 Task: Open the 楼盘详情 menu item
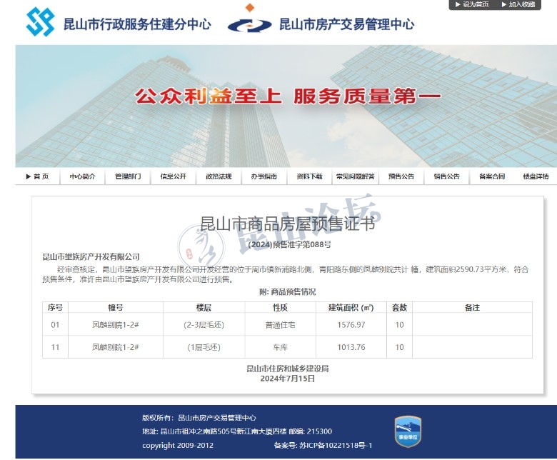tap(536, 176)
